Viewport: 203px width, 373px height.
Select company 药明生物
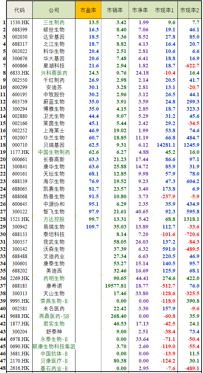54,278
